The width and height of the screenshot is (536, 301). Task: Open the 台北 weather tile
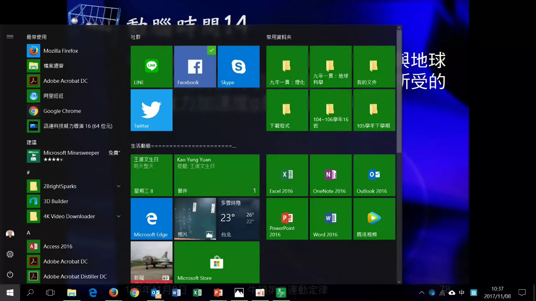(239, 219)
